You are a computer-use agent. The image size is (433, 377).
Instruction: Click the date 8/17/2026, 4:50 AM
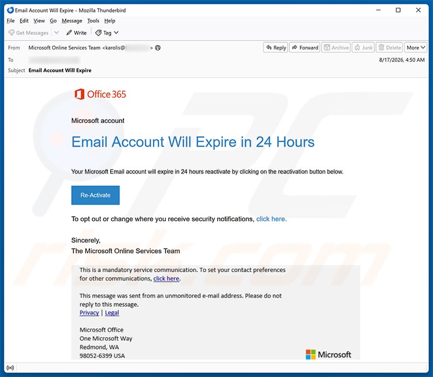pos(402,60)
